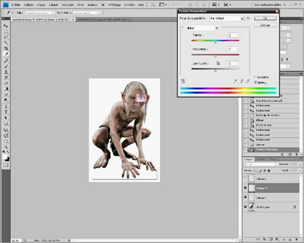Open the Fichier menu
The image size is (304, 243).
click(16, 5)
